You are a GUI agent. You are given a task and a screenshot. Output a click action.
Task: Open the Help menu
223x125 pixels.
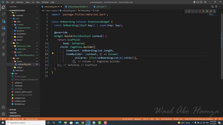52,2
